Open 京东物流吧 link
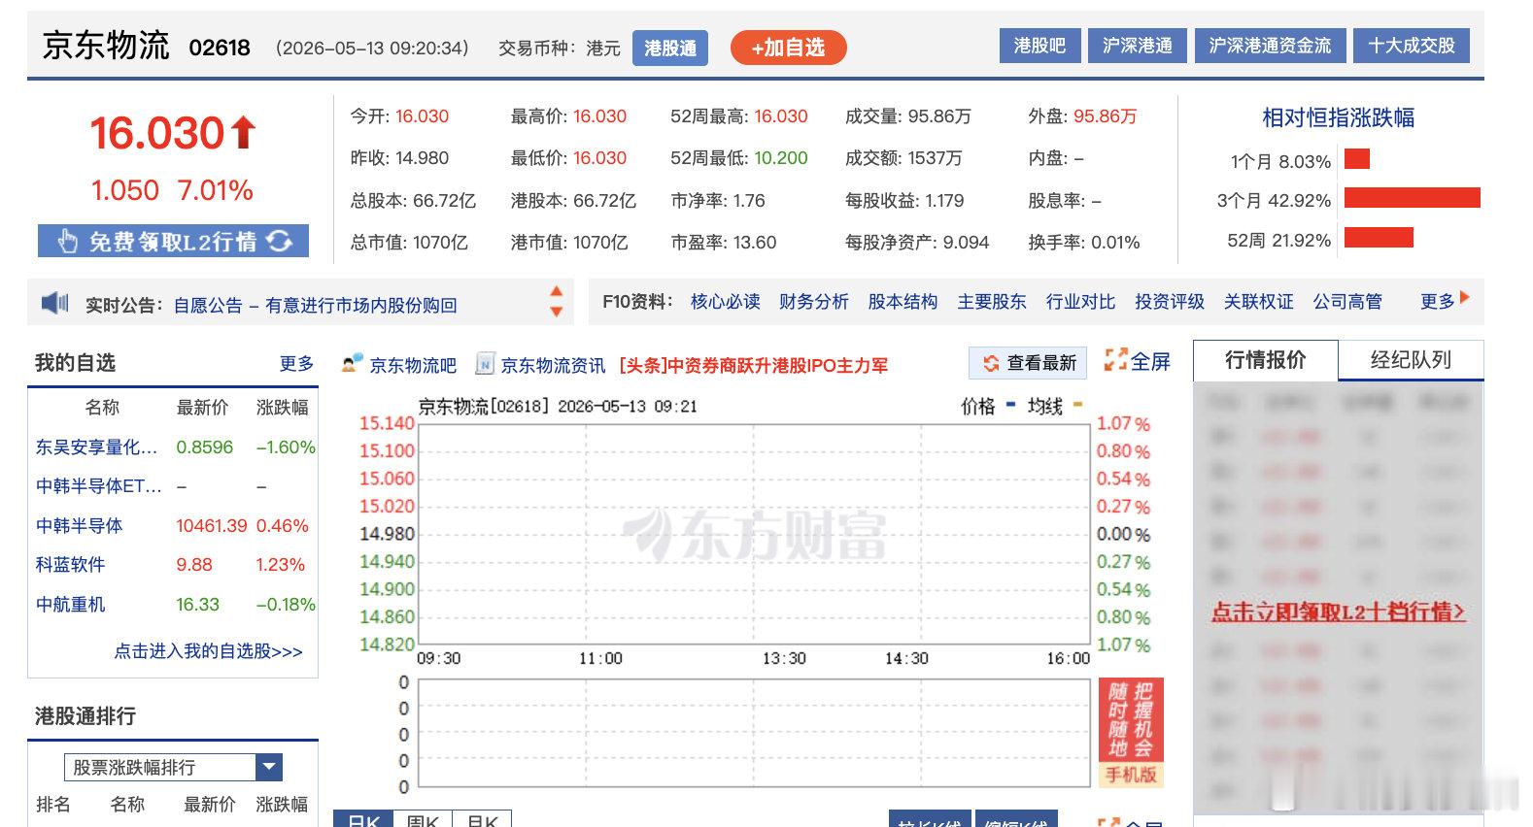Viewport: 1533px width, 827px height. (x=413, y=365)
